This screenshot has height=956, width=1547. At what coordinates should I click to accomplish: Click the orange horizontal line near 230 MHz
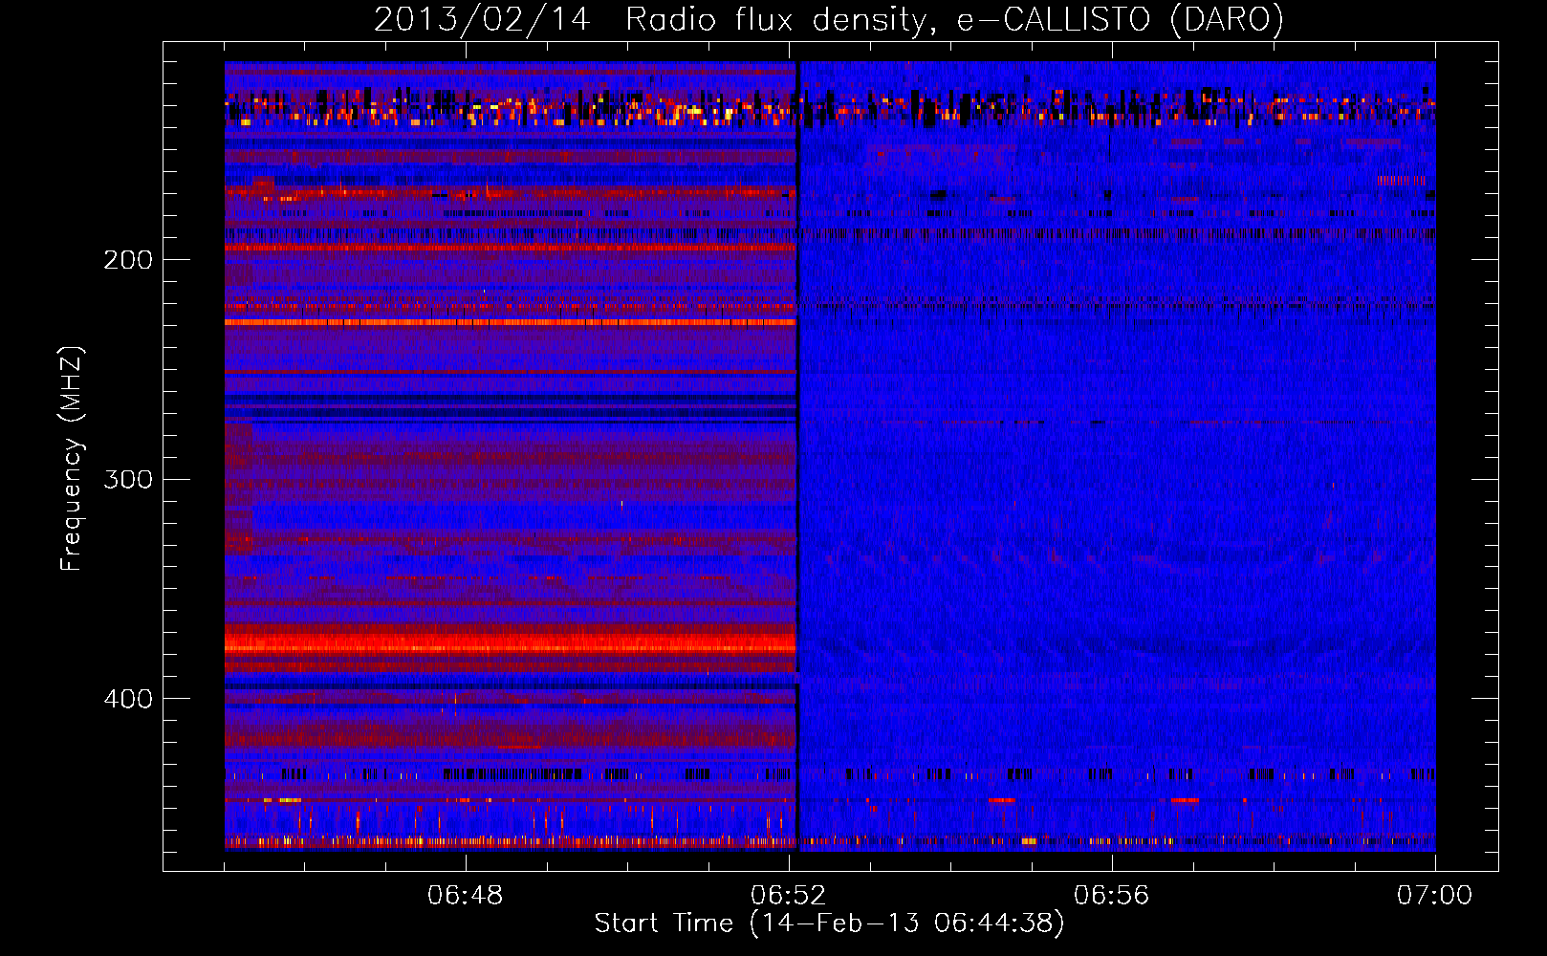(511, 322)
